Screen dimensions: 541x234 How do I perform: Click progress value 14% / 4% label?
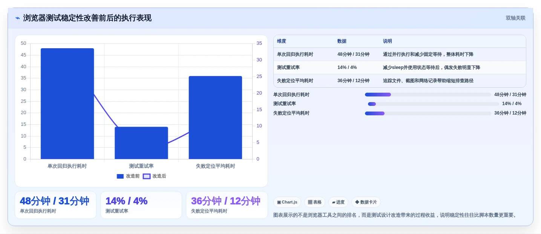point(512,104)
